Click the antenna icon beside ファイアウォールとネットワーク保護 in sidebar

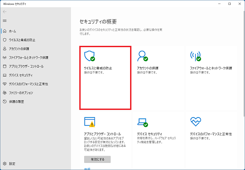pyautogui.click(x=5, y=57)
